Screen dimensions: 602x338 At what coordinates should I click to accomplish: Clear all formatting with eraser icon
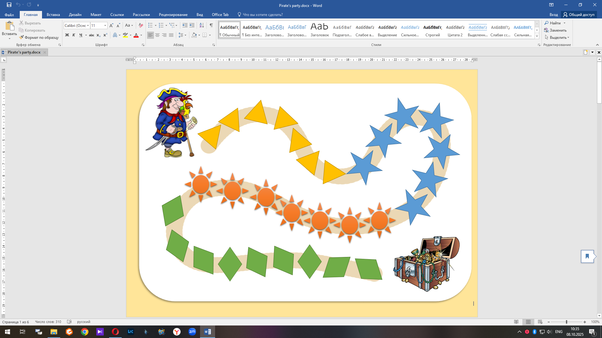point(141,25)
